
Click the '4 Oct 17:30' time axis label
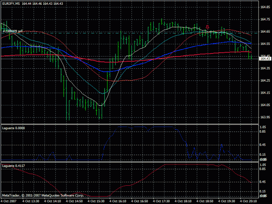161,201
